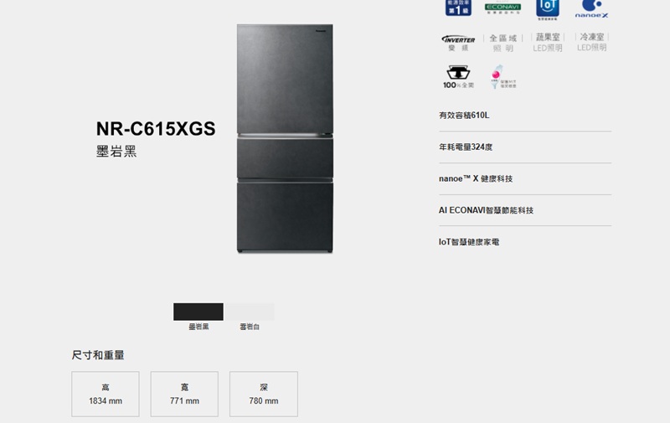Click the blue IoT badge icon
This screenshot has width=670, height=423.
click(548, 9)
